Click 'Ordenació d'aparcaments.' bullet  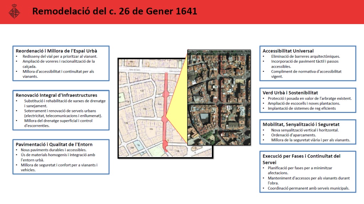[293, 135]
